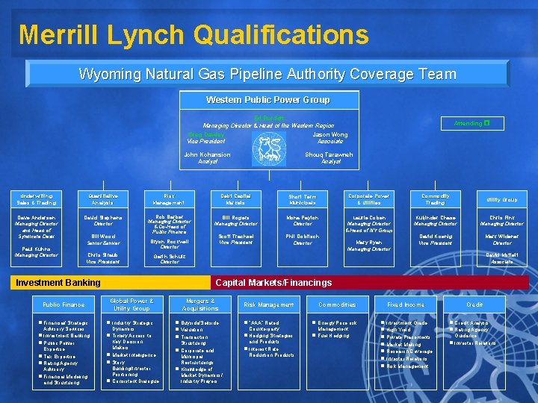Click the Mergers & Acquisitions column header
This screenshot has width=538, height=403.
[x=200, y=304]
